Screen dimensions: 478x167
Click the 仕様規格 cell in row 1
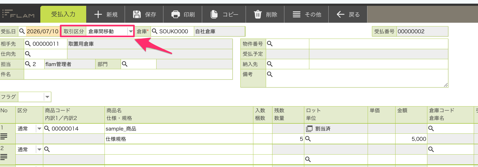179,139
